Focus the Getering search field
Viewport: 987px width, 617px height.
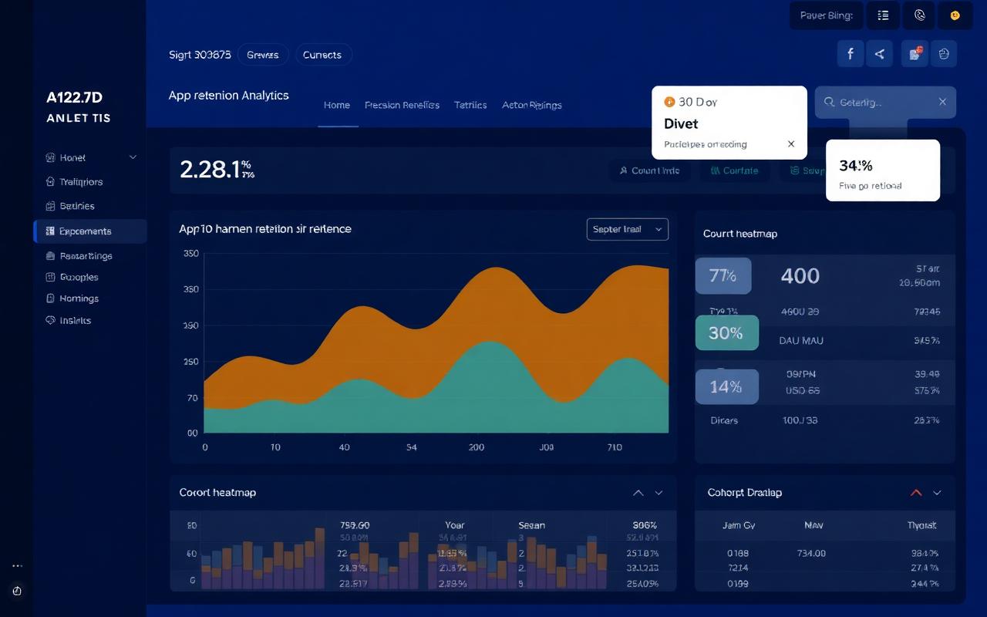(x=885, y=102)
